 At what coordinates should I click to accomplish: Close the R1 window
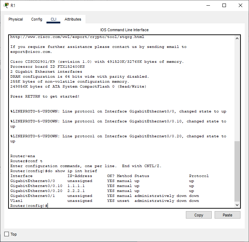[x=240, y=5]
